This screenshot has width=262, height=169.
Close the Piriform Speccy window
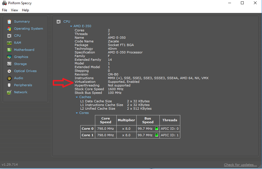[255, 3]
